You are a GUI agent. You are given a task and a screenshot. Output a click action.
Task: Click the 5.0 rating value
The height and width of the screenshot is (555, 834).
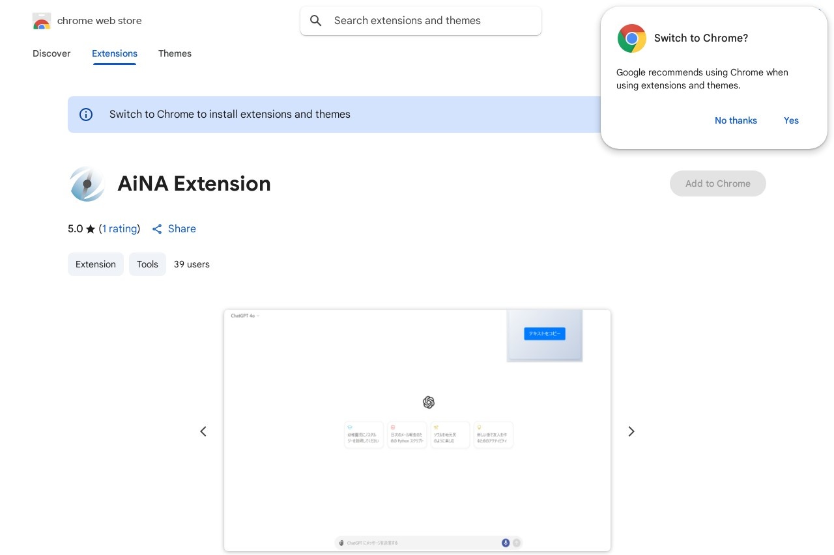(x=76, y=229)
